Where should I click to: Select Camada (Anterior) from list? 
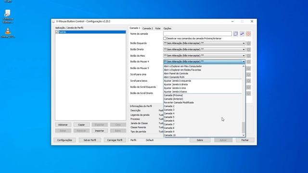(203, 99)
